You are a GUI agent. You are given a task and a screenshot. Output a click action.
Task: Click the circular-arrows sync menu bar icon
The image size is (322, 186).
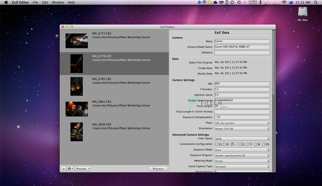232,2
